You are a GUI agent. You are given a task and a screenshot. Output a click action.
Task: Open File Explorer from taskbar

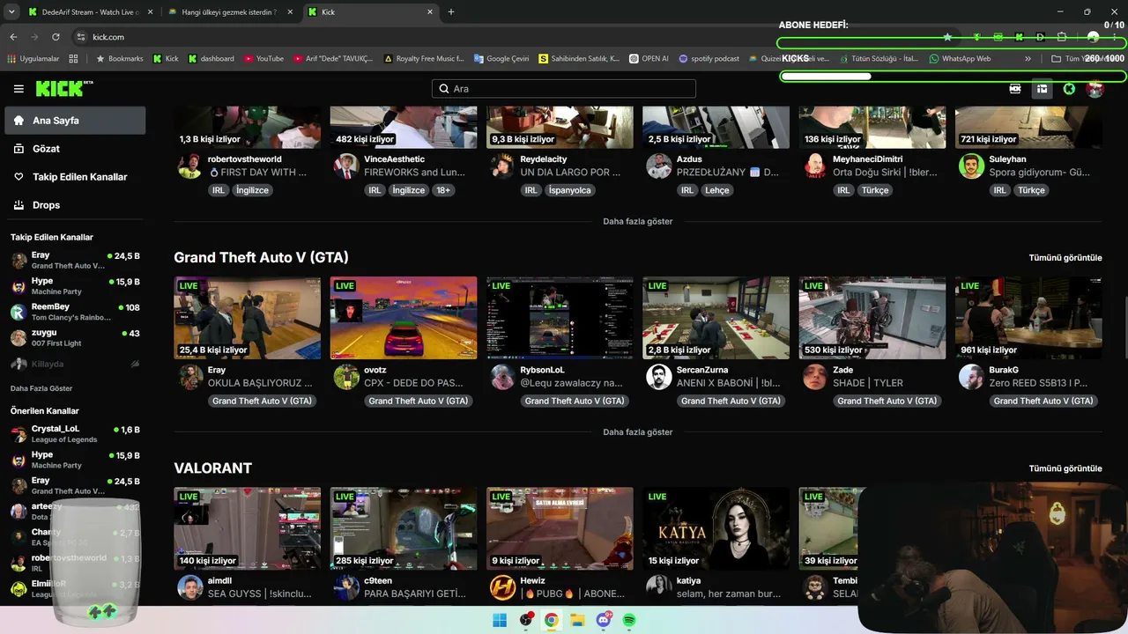(x=577, y=620)
